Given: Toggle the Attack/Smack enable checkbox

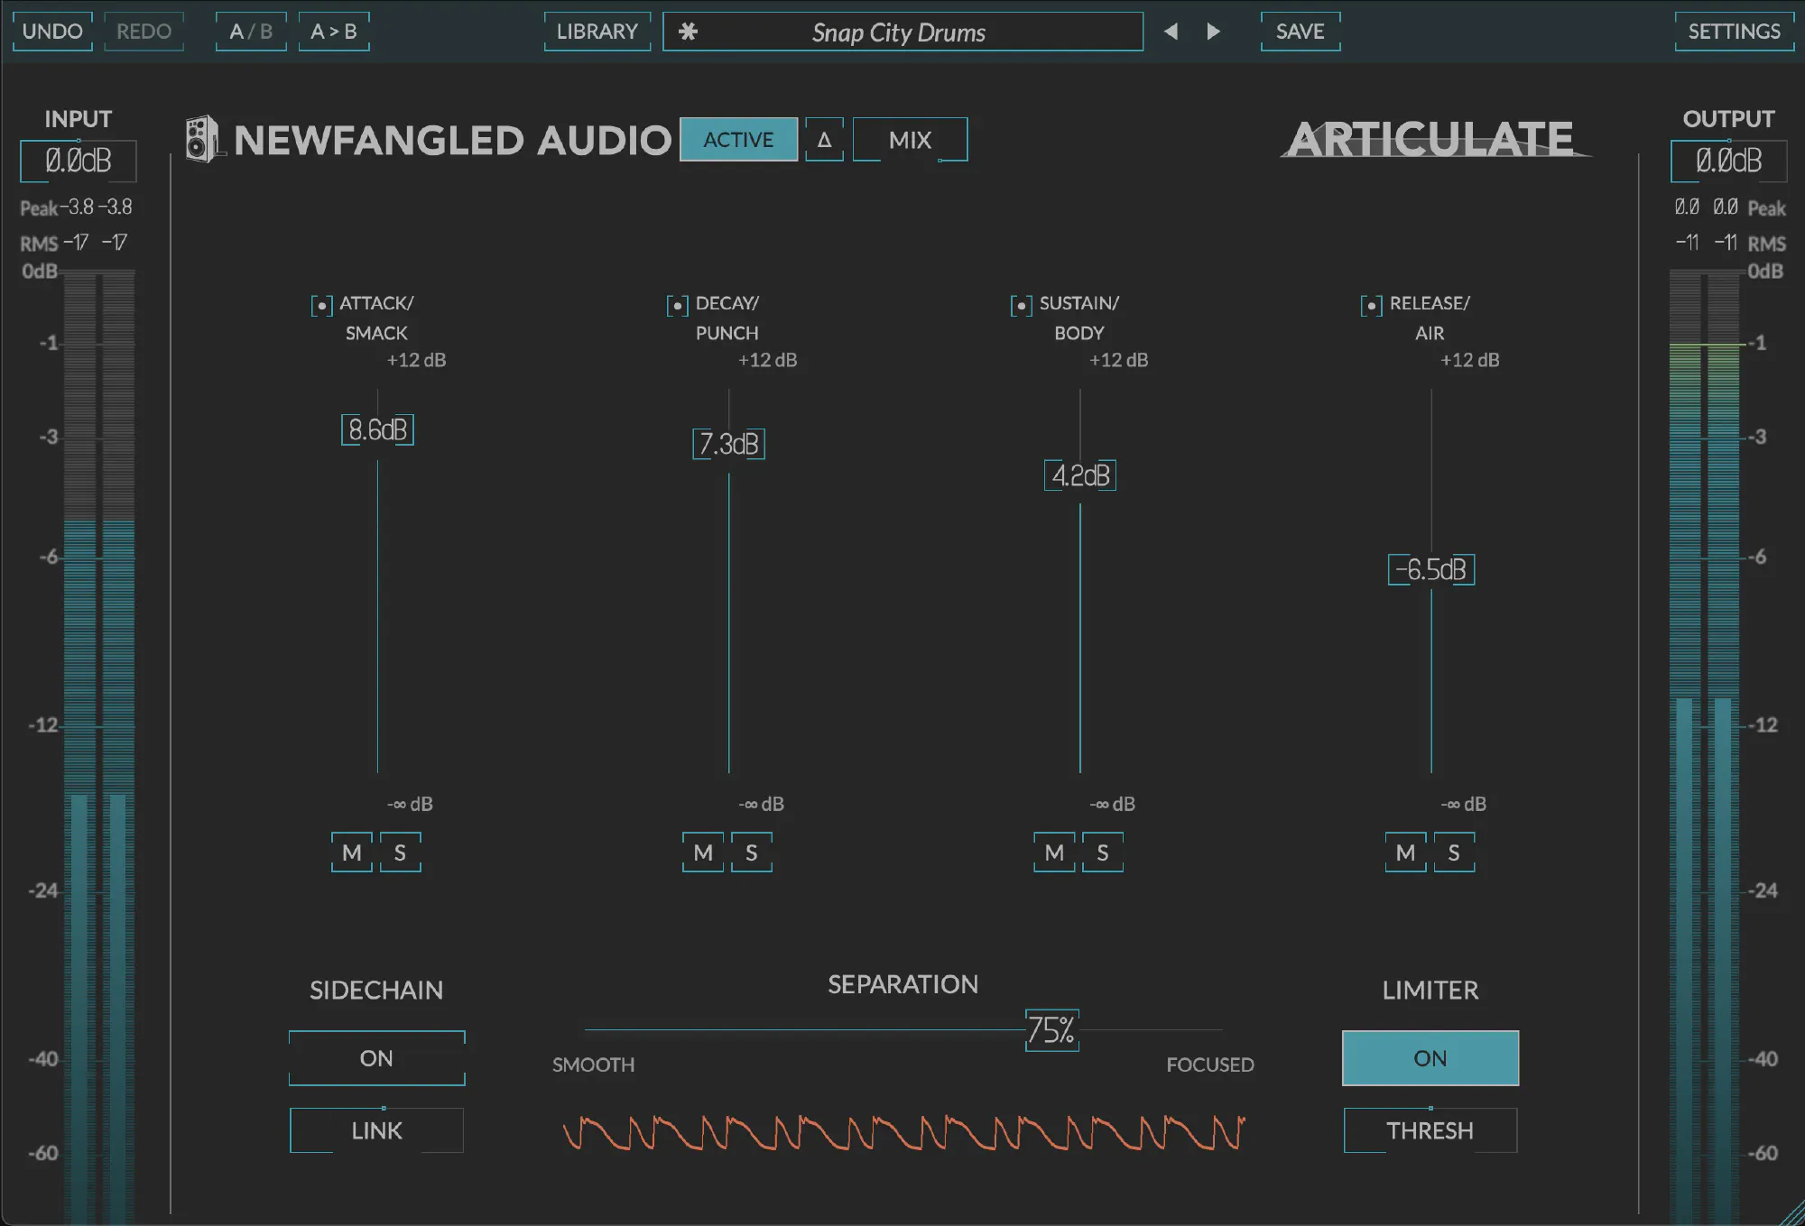Looking at the screenshot, I should pos(321,306).
